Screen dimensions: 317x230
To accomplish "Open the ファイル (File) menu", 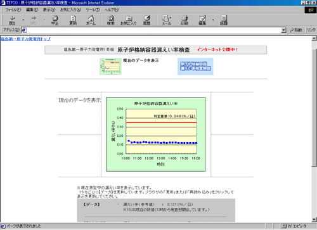I will tap(13, 10).
